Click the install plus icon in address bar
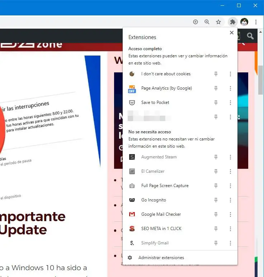 point(195,22)
